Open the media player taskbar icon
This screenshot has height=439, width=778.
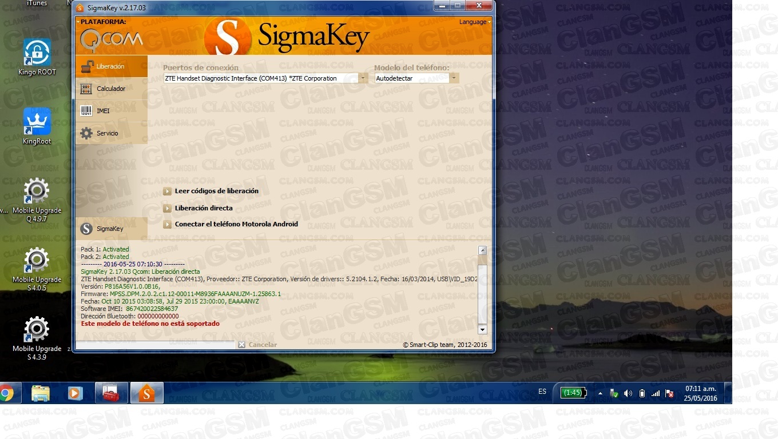pos(75,393)
